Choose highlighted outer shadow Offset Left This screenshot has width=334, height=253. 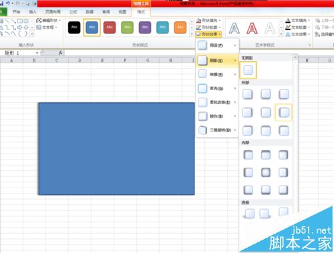click(284, 112)
